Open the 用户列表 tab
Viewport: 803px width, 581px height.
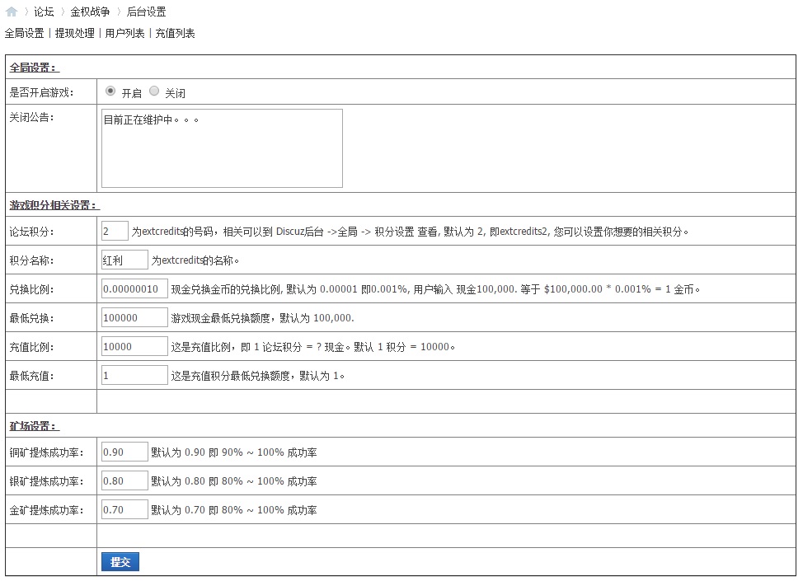click(x=125, y=34)
